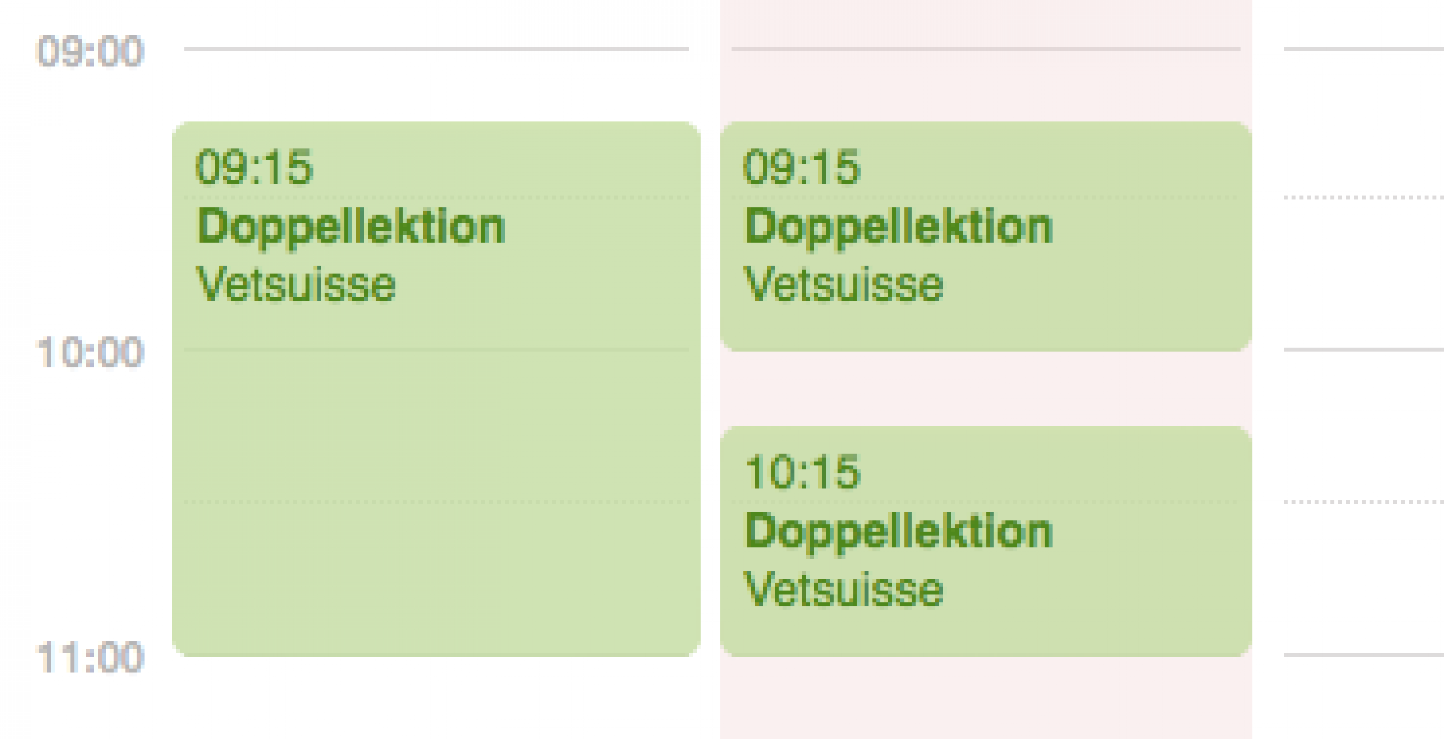Click Vetsuisse location in the long left event
Screen dimensions: 1444x739
(296, 285)
